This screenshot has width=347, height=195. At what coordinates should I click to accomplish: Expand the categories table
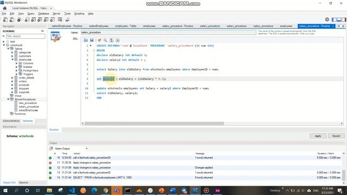click(x=12, y=53)
